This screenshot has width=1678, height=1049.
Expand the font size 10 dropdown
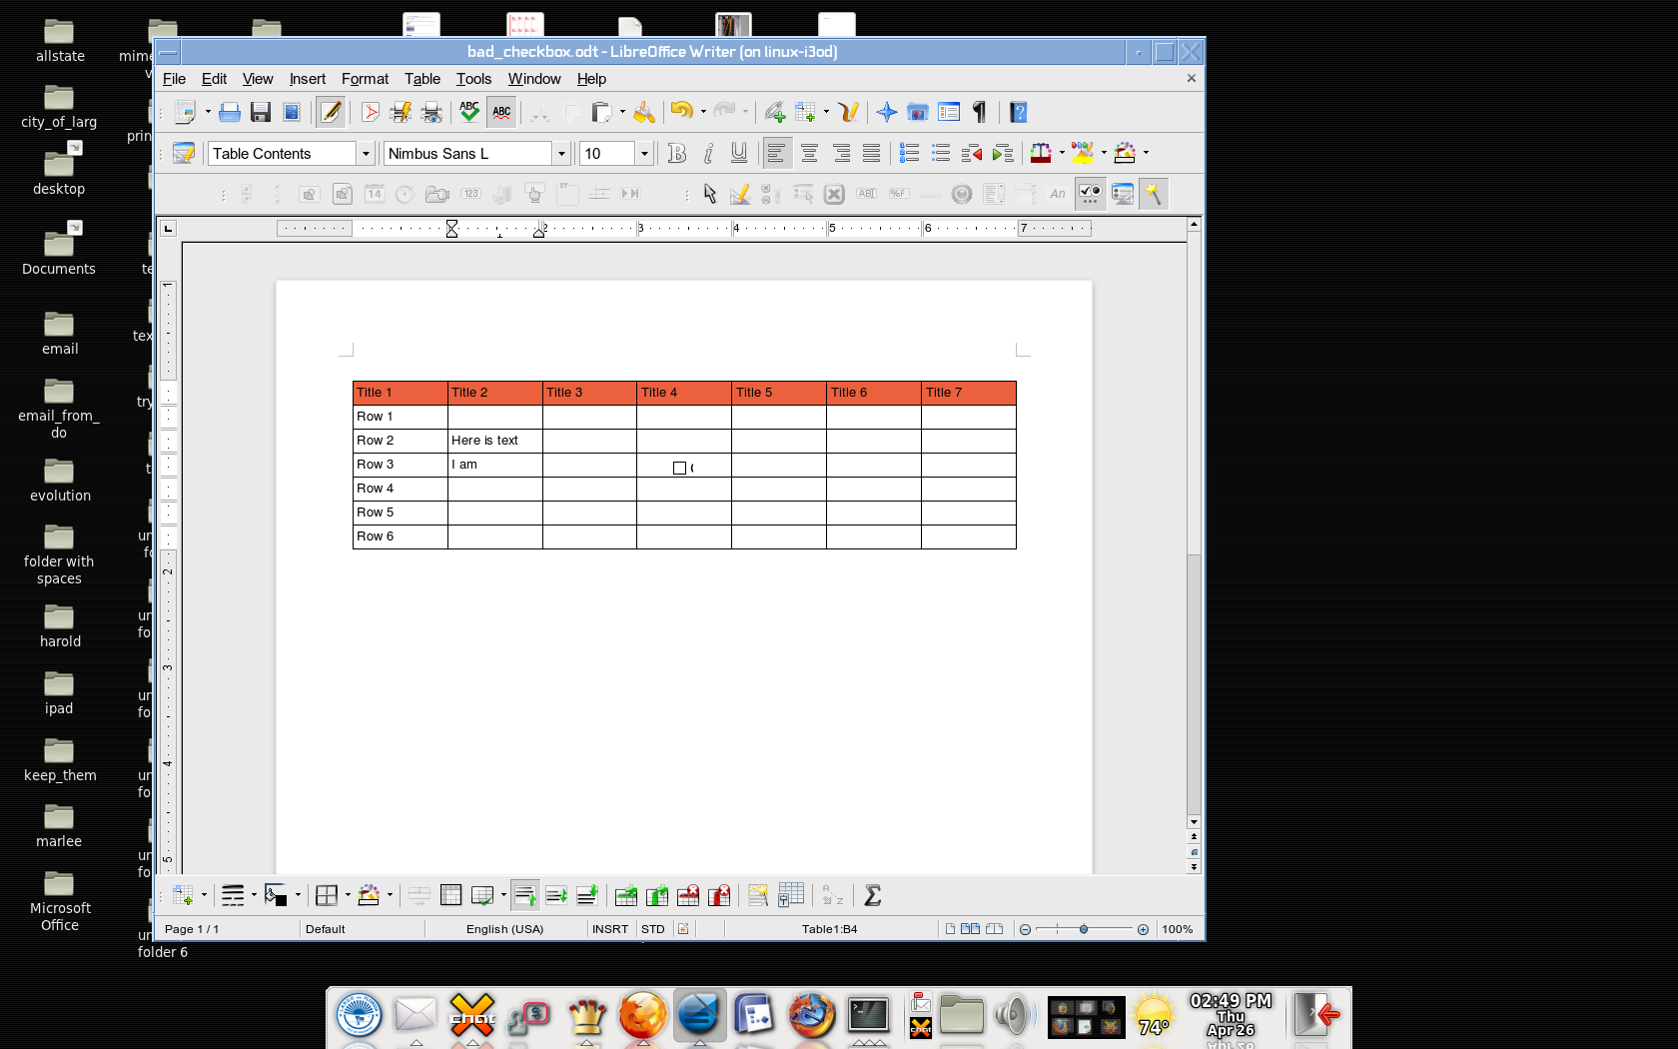644,154
